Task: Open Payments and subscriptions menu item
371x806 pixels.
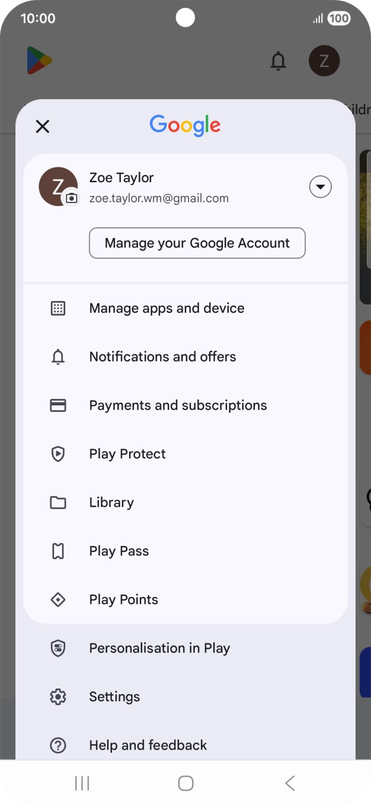Action: pos(178,405)
